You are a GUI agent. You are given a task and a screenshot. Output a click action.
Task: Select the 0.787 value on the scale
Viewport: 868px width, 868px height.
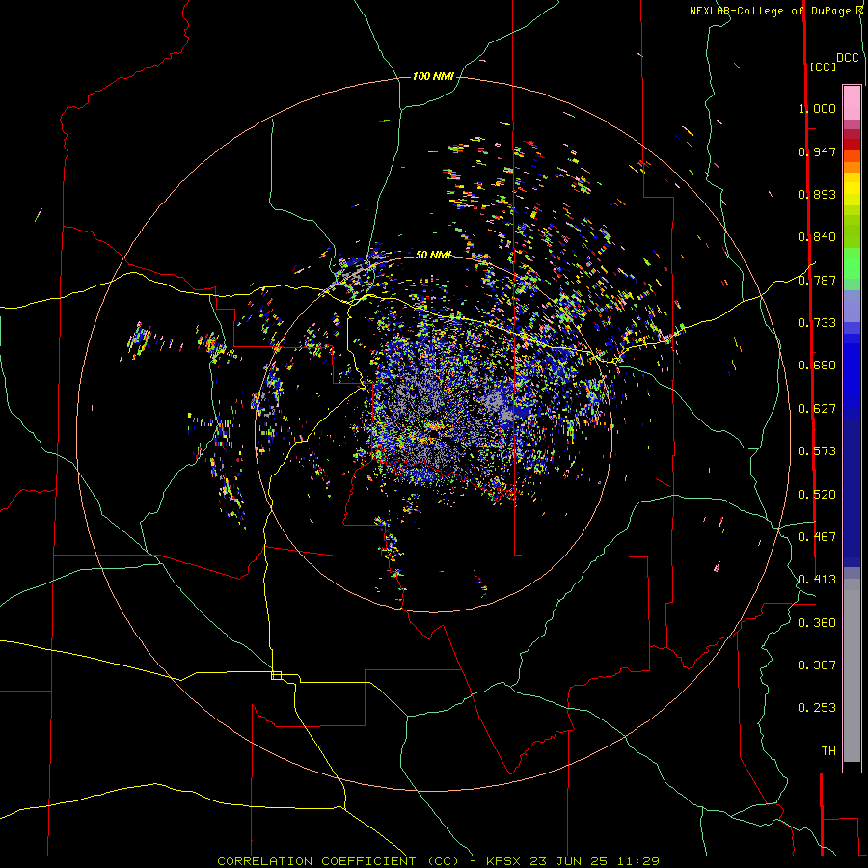(817, 280)
